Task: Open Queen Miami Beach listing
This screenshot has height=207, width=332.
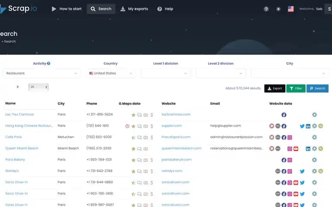Action: coord(22,148)
